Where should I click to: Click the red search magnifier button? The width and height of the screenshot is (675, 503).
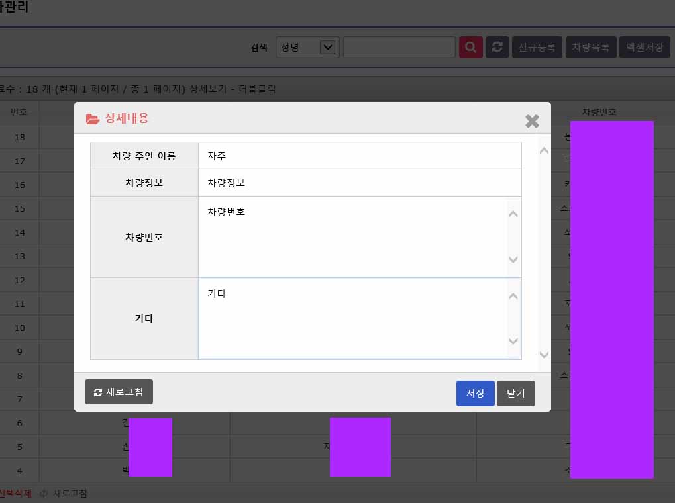click(x=470, y=48)
